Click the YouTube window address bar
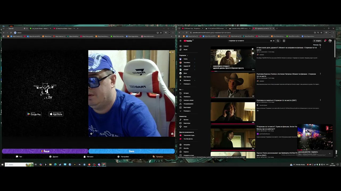Viewport: 341px width, 191px height. pyautogui.click(x=252, y=33)
